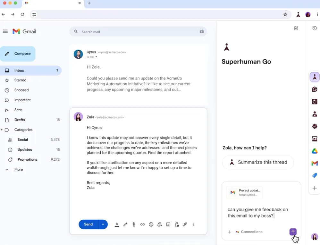Viewport: 320px width, 245px height.
Task: Attach files with paperclip icon
Action: [134, 224]
